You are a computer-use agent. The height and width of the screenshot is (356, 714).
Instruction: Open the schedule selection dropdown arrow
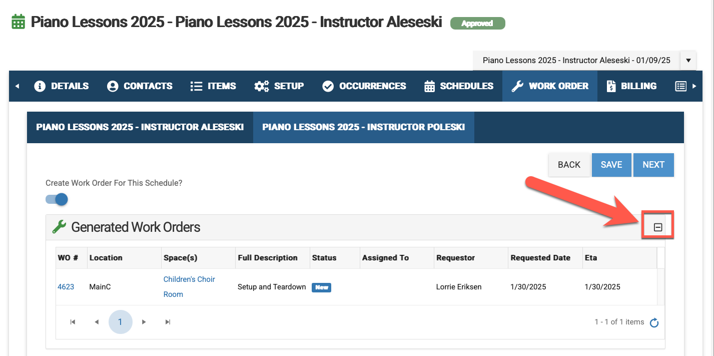(x=688, y=61)
